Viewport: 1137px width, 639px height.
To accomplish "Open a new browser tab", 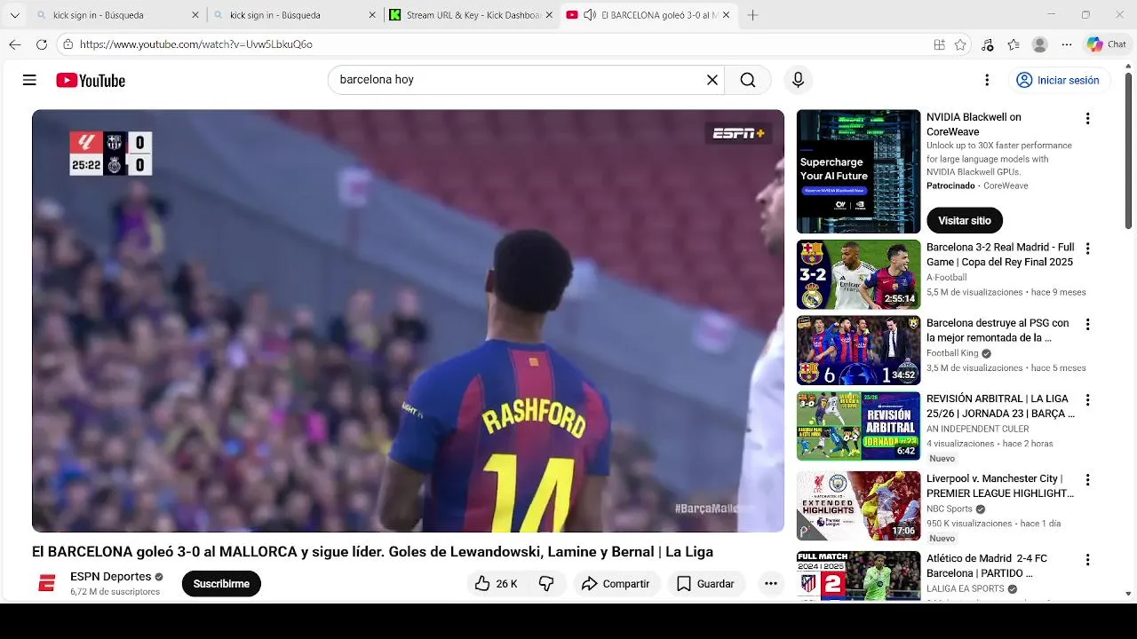I will [x=753, y=15].
